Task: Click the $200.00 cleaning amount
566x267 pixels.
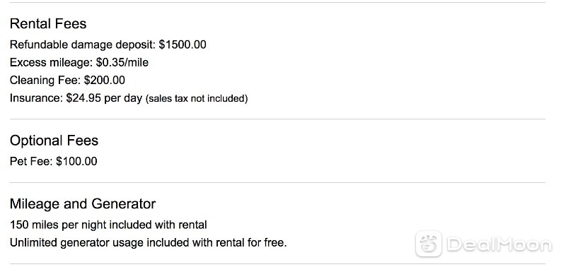Action: click(x=105, y=80)
